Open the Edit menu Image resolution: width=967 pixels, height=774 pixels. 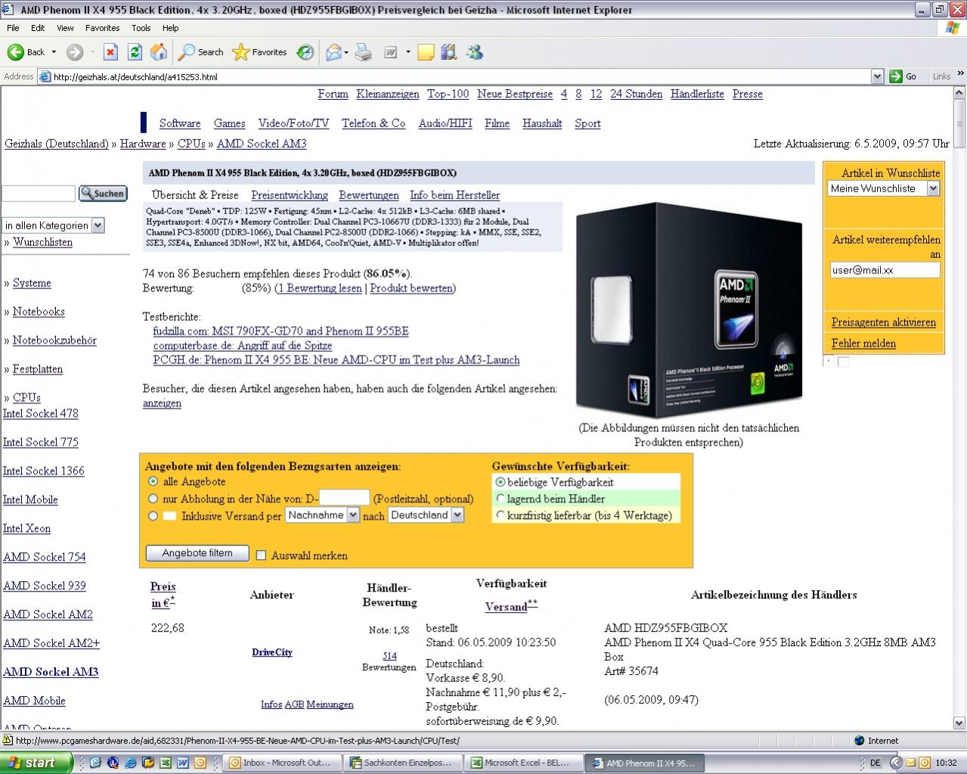38,28
